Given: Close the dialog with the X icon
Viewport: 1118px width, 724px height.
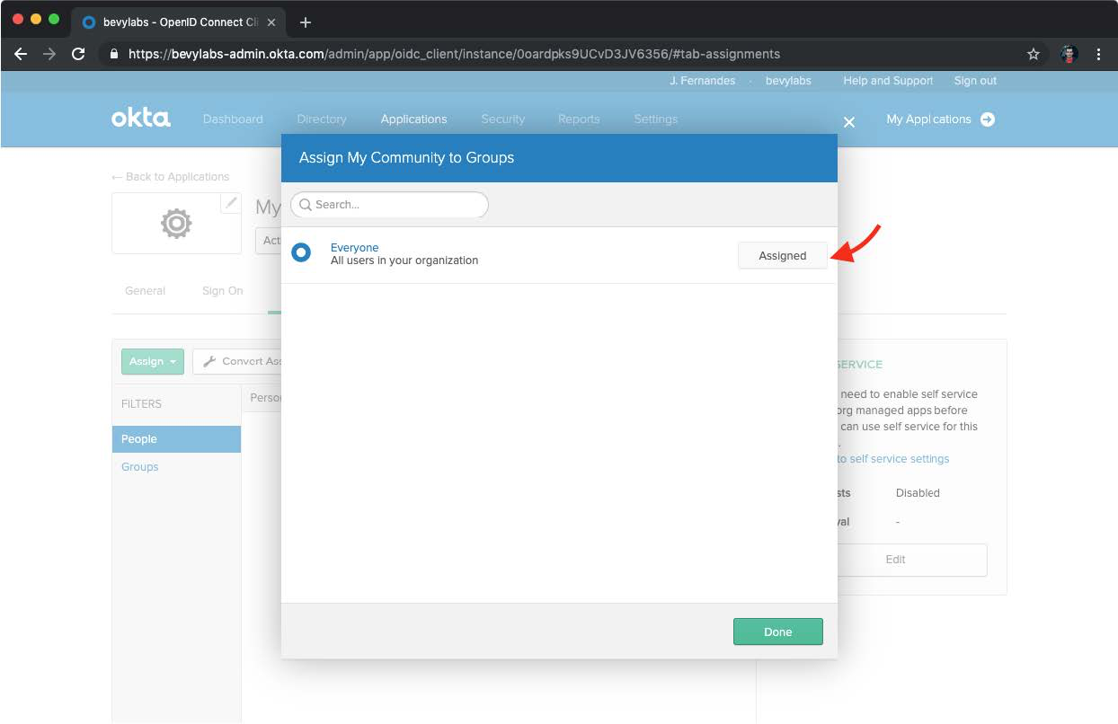Looking at the screenshot, I should 849,121.
